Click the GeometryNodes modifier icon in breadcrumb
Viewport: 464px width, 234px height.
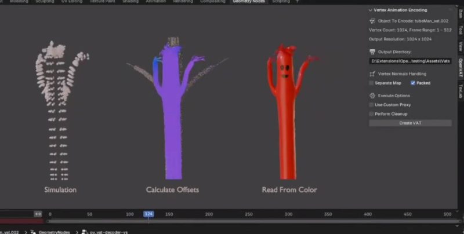(33, 231)
